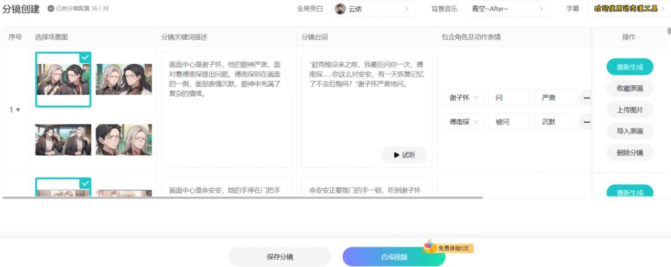Edit the action field containing 问
Screen dimensions: 671x267
click(x=509, y=98)
